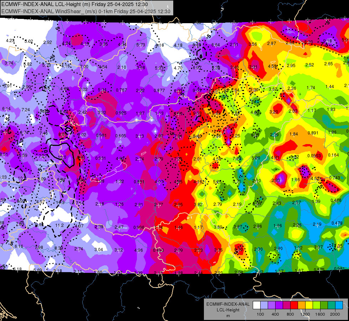
Task: Click the legend unit label 'm'
Action: coord(228,316)
